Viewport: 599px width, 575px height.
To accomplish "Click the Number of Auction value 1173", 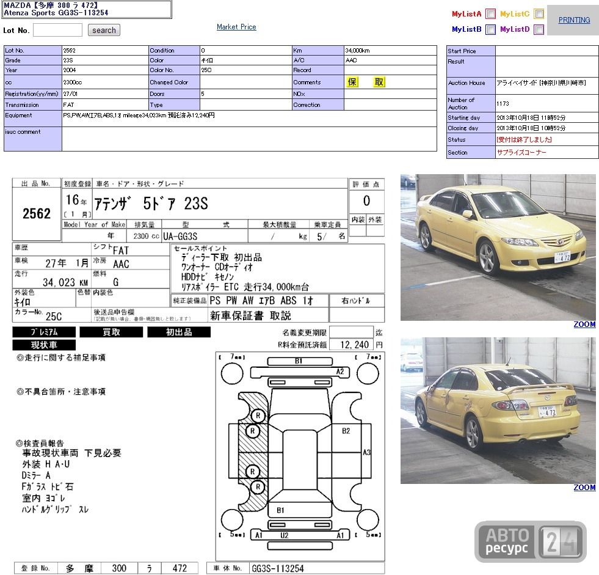I will tap(503, 104).
